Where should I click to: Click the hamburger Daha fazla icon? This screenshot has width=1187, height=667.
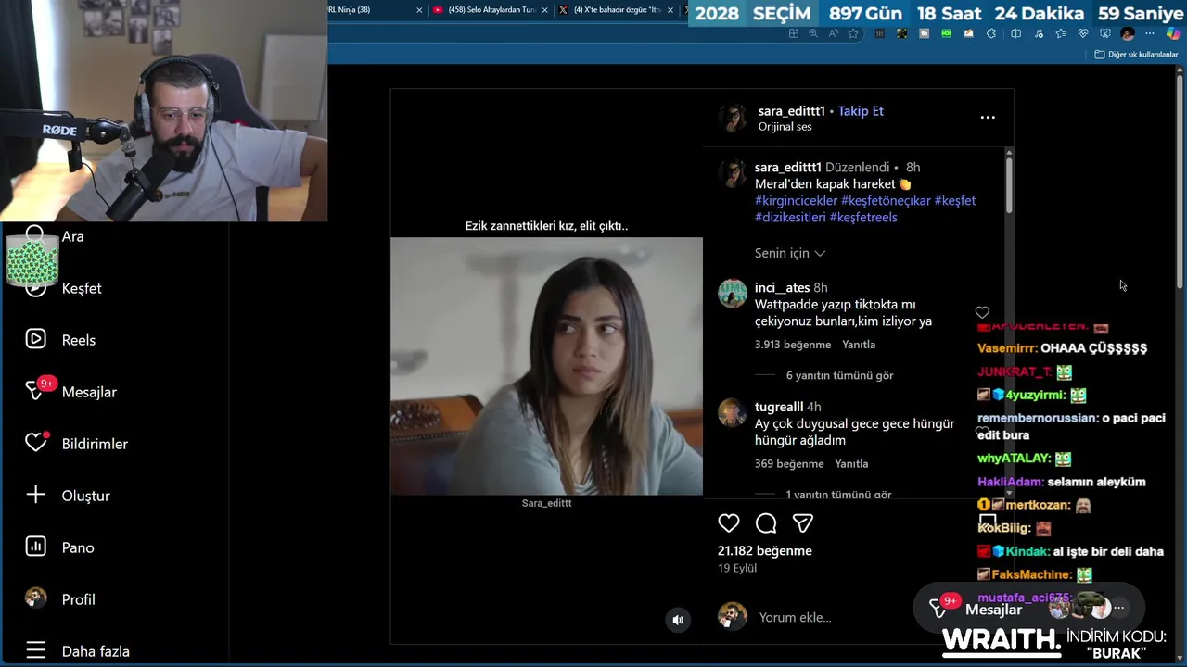[35, 651]
